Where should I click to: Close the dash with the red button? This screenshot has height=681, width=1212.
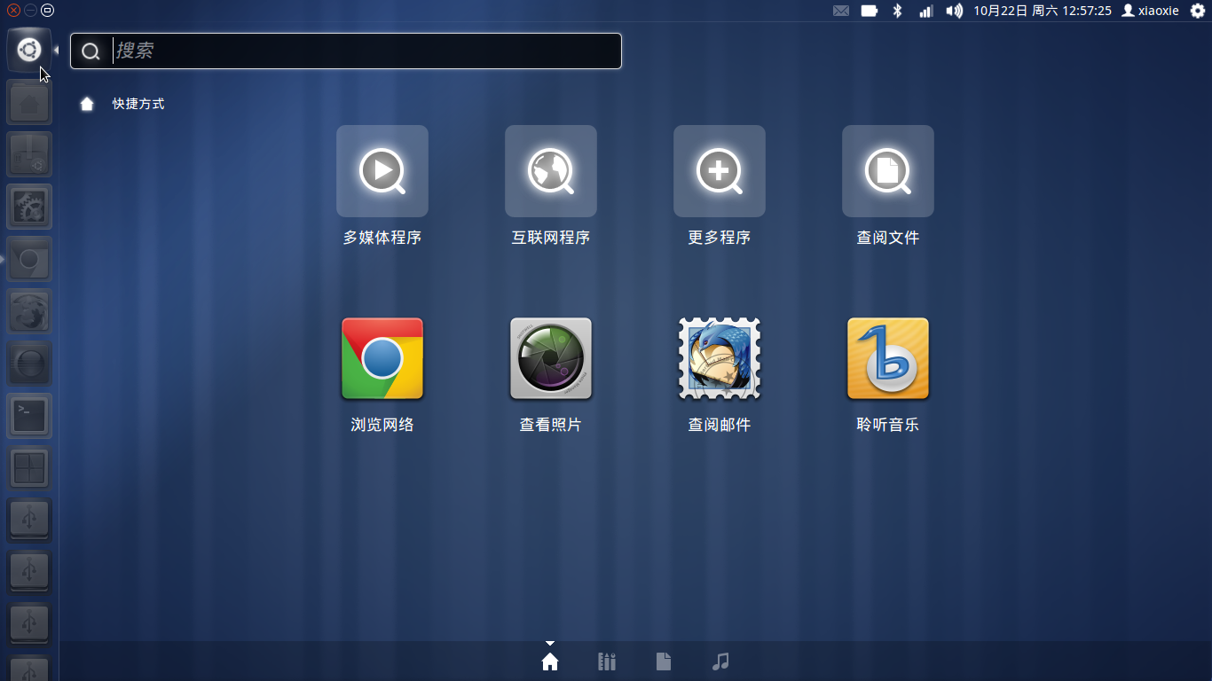pos(13,11)
